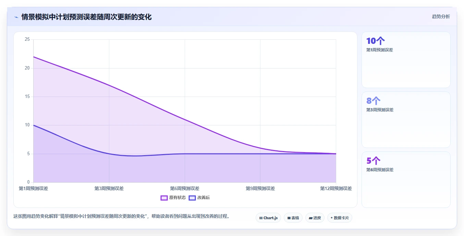
Task: Select the 进度 tag chip
Action: point(315,218)
